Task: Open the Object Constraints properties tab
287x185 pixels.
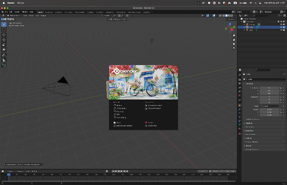Action: [240, 121]
